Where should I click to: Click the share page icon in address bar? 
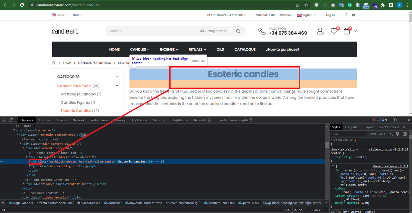pos(298,5)
